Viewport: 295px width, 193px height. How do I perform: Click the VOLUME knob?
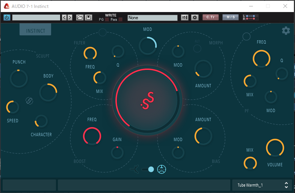tap(275, 148)
